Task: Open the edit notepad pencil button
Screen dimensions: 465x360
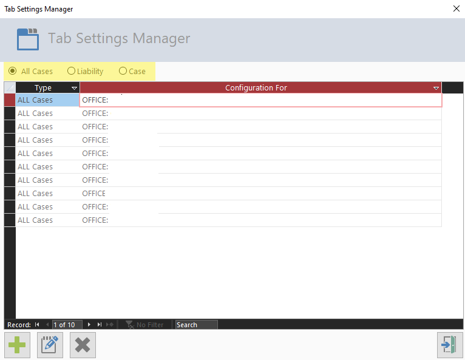Action: 50,345
